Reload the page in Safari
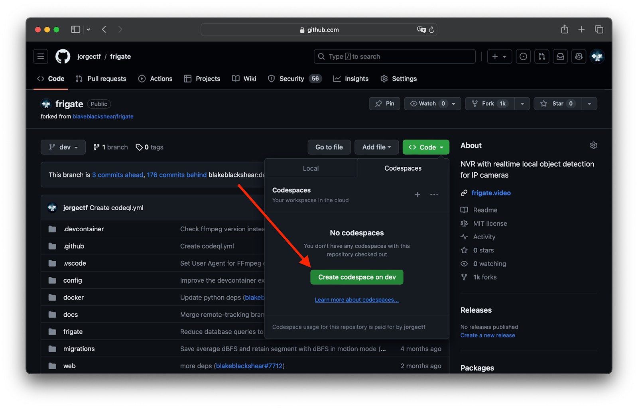 [431, 30]
